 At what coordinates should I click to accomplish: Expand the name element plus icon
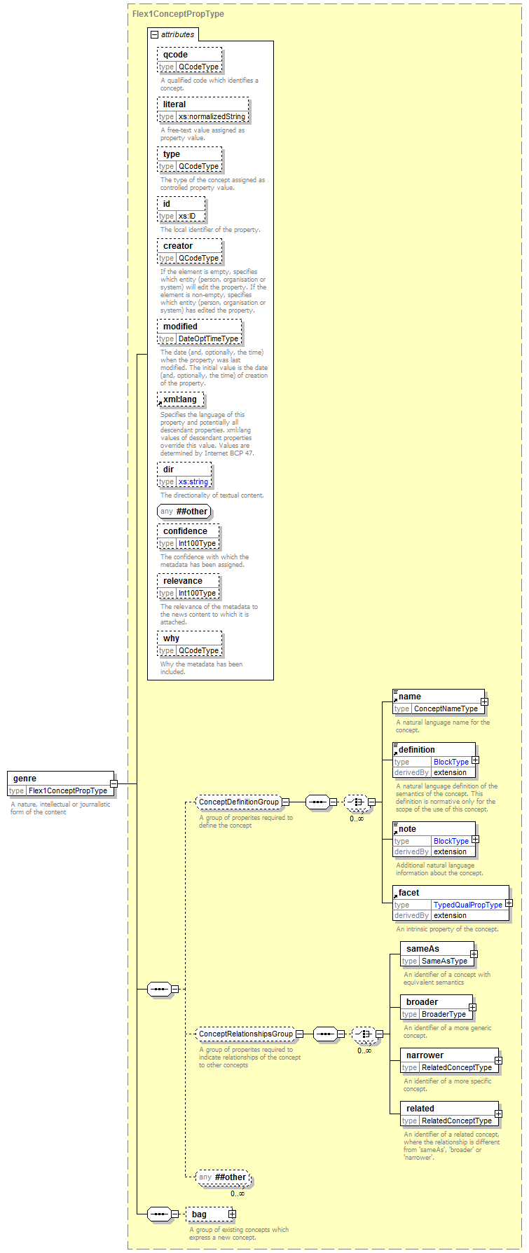click(484, 701)
